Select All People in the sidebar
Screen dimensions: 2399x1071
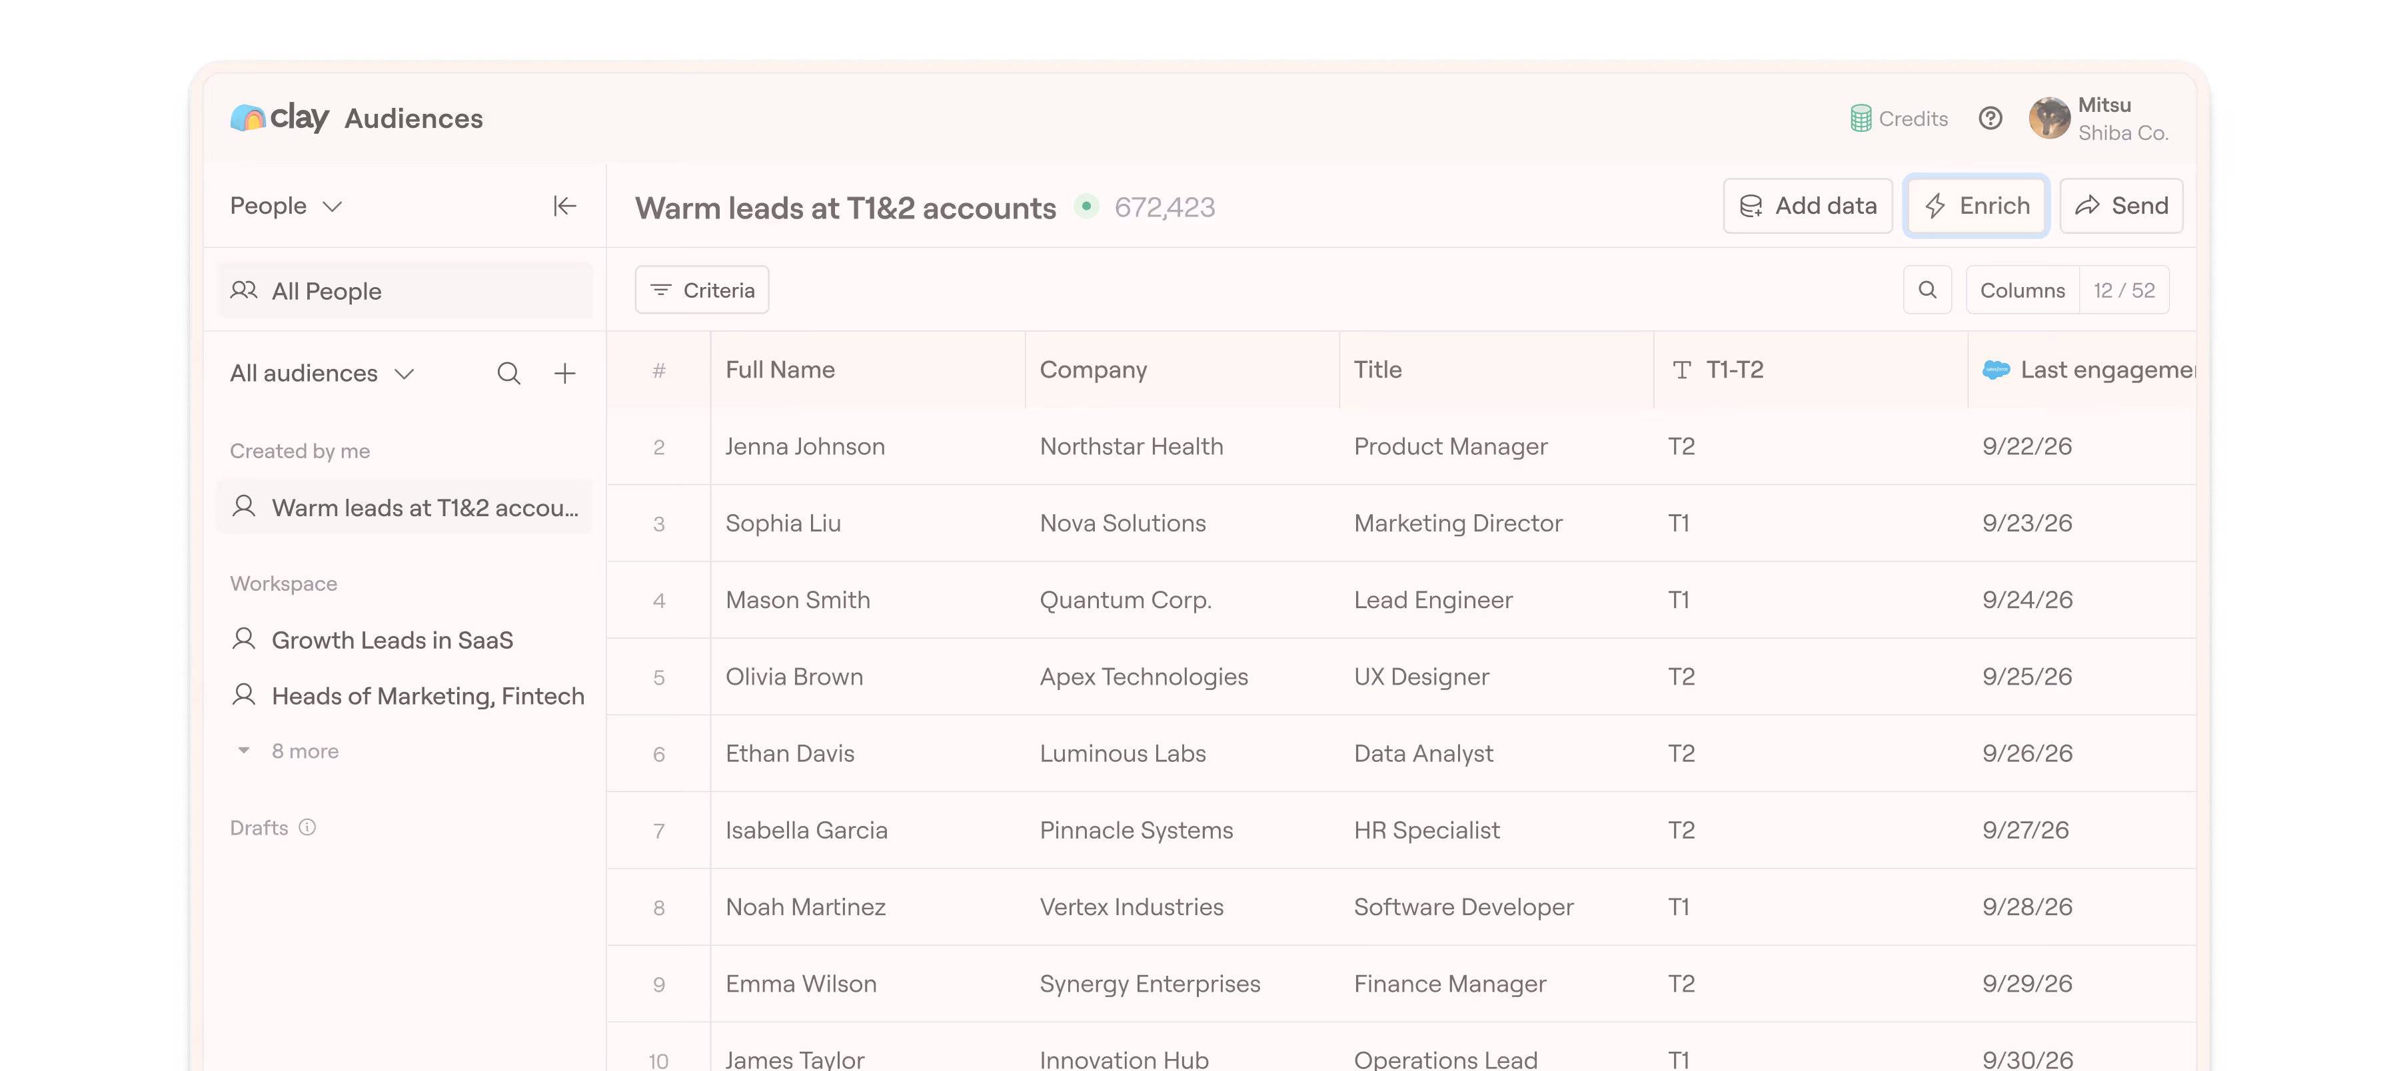click(404, 291)
